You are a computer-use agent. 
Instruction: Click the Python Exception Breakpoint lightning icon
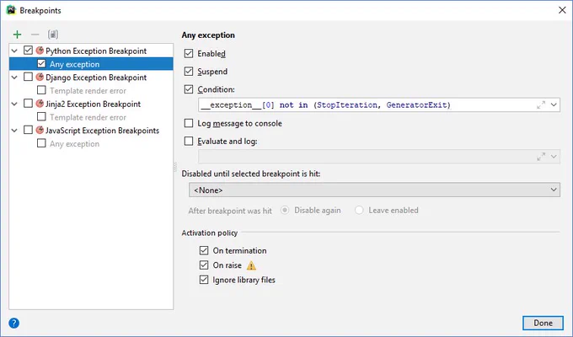pyautogui.click(x=40, y=51)
